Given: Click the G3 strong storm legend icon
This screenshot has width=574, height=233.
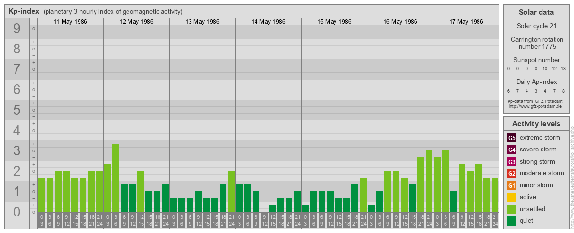Looking at the screenshot, I should pyautogui.click(x=511, y=162).
